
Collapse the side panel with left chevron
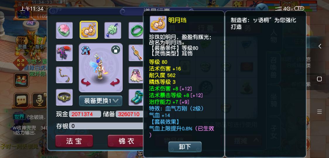pyautogui.click(x=320, y=46)
